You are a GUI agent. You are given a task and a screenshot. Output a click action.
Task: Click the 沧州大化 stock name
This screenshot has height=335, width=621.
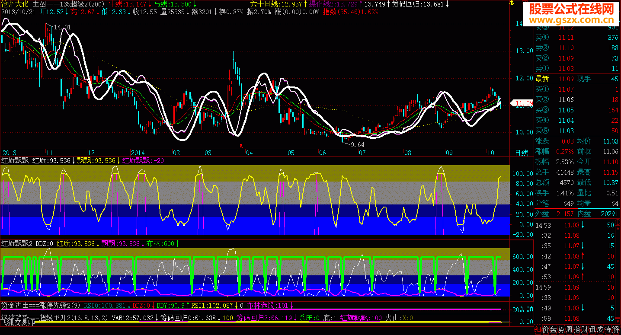click(x=16, y=4)
